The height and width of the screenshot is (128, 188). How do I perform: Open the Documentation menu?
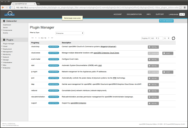pyautogui.click(x=134, y=14)
